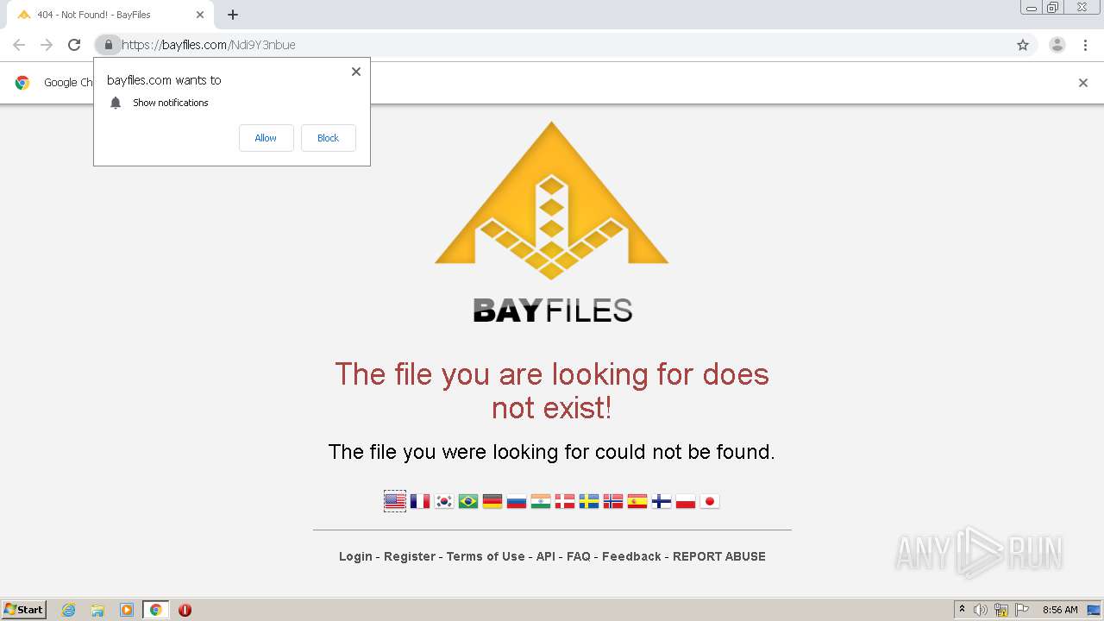Open the Feedback link

(631, 556)
